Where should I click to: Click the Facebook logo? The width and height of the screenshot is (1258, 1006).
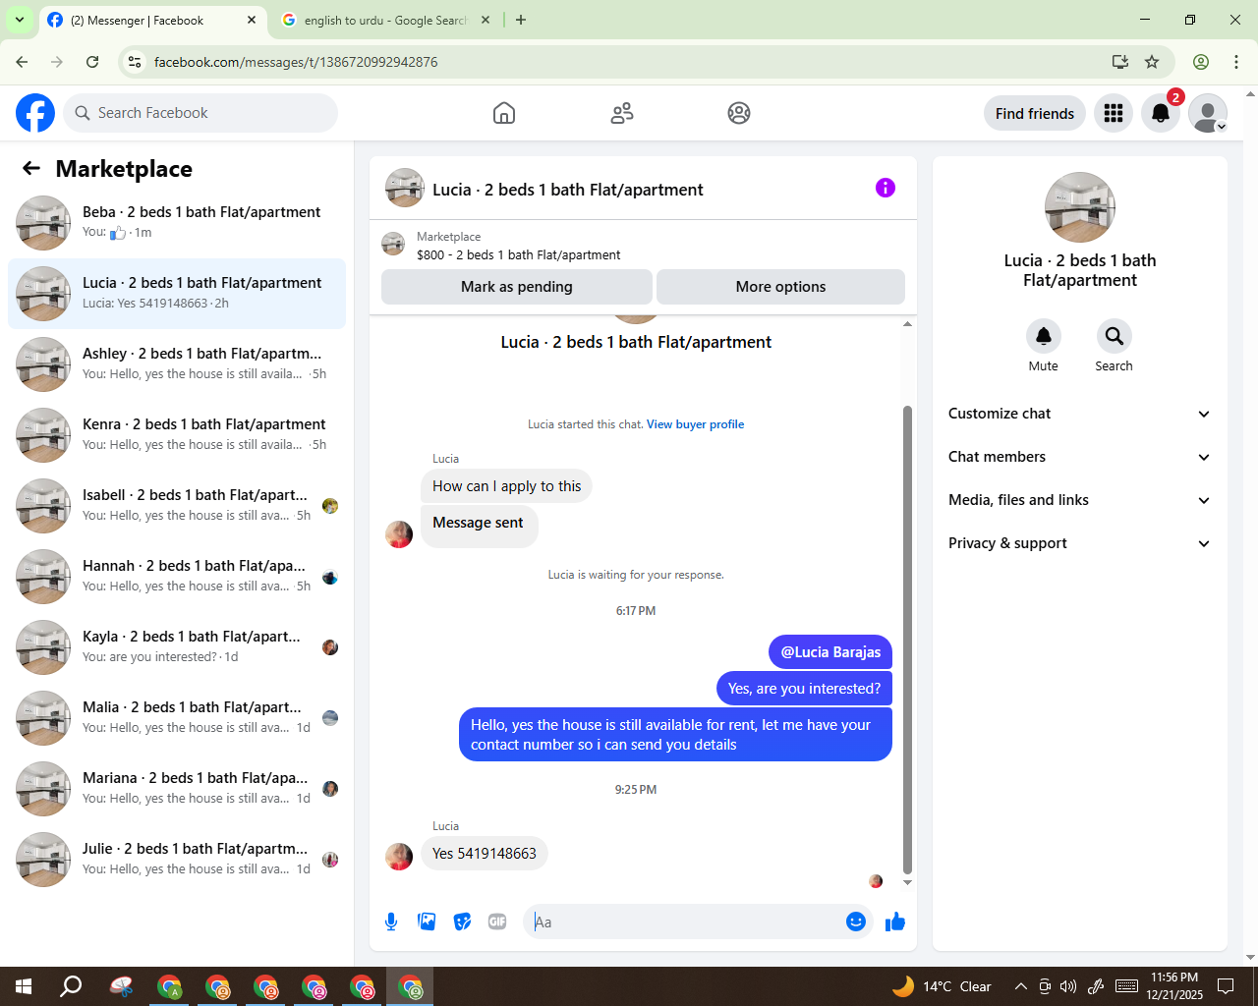[x=35, y=113]
